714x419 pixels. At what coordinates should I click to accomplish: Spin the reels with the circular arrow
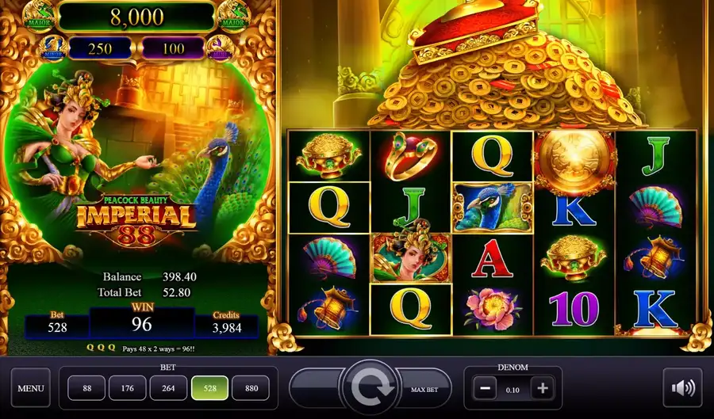(x=370, y=387)
